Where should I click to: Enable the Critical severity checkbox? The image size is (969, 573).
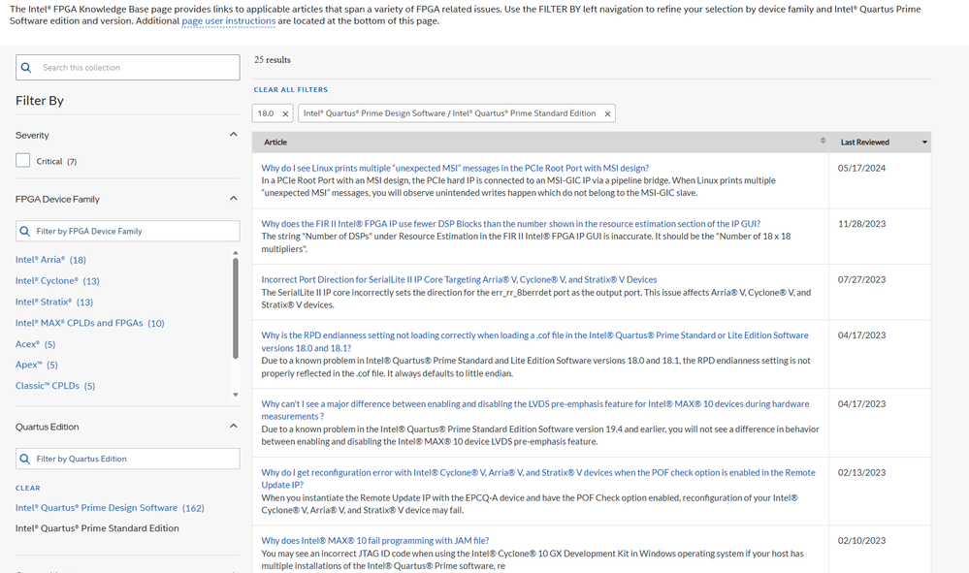pyautogui.click(x=23, y=161)
